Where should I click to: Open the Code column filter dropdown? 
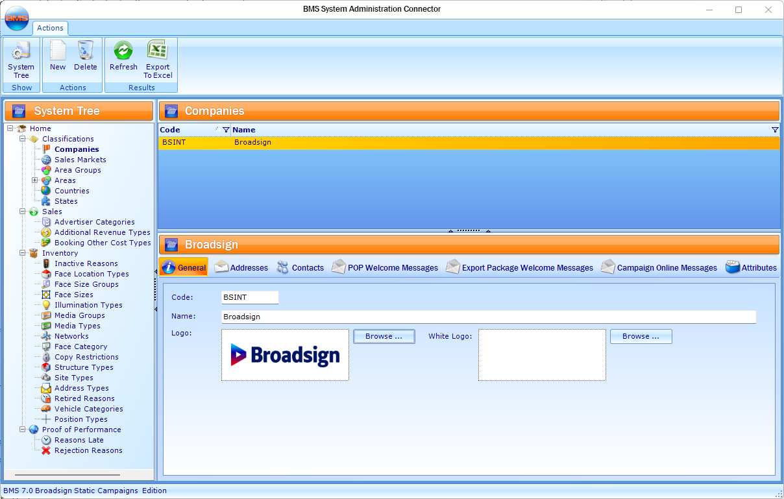pos(226,130)
